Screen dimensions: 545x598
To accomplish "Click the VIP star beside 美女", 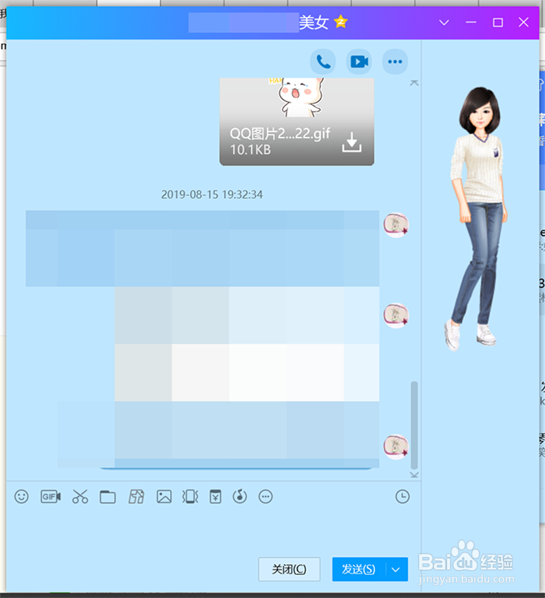I will (339, 22).
